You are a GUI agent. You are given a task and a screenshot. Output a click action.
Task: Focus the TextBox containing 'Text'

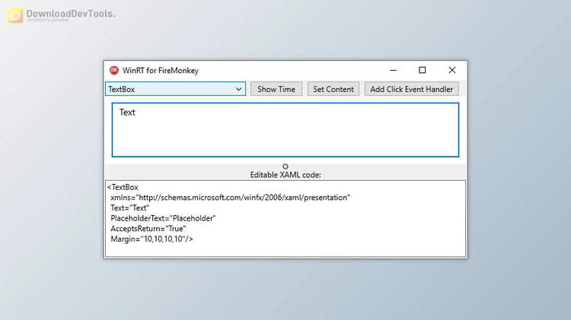285,130
